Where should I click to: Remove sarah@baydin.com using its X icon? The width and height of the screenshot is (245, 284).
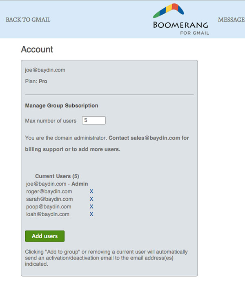coord(91,199)
